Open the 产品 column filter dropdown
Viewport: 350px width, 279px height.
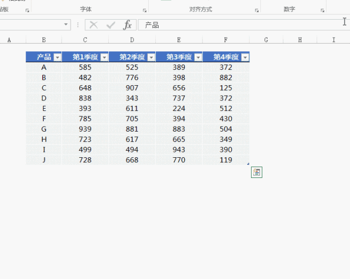pos(57,57)
